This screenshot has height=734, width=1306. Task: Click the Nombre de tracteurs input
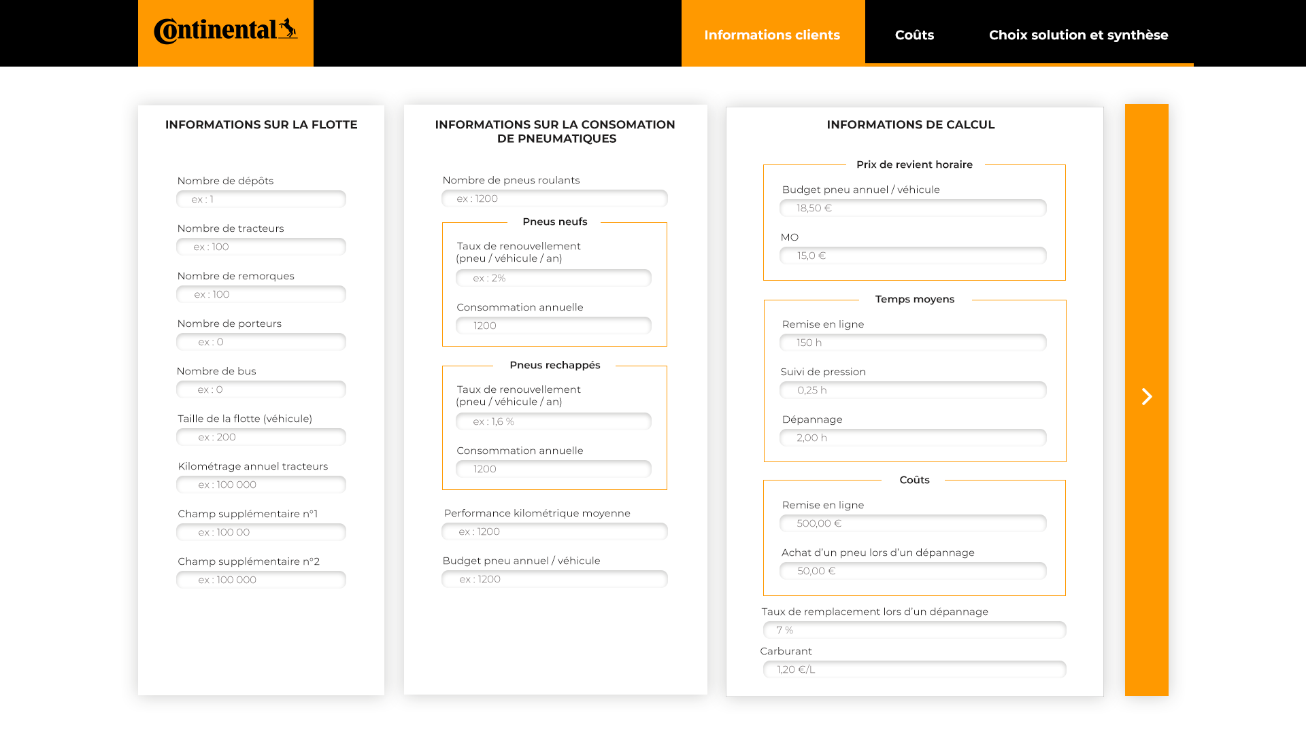(261, 247)
